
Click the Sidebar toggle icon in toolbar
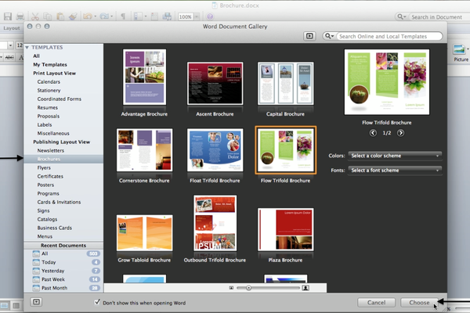pyautogui.click(x=138, y=16)
